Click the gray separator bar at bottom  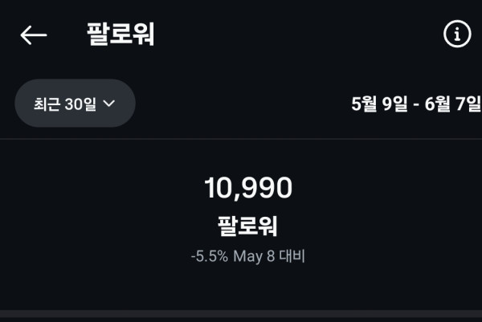[x=241, y=316]
